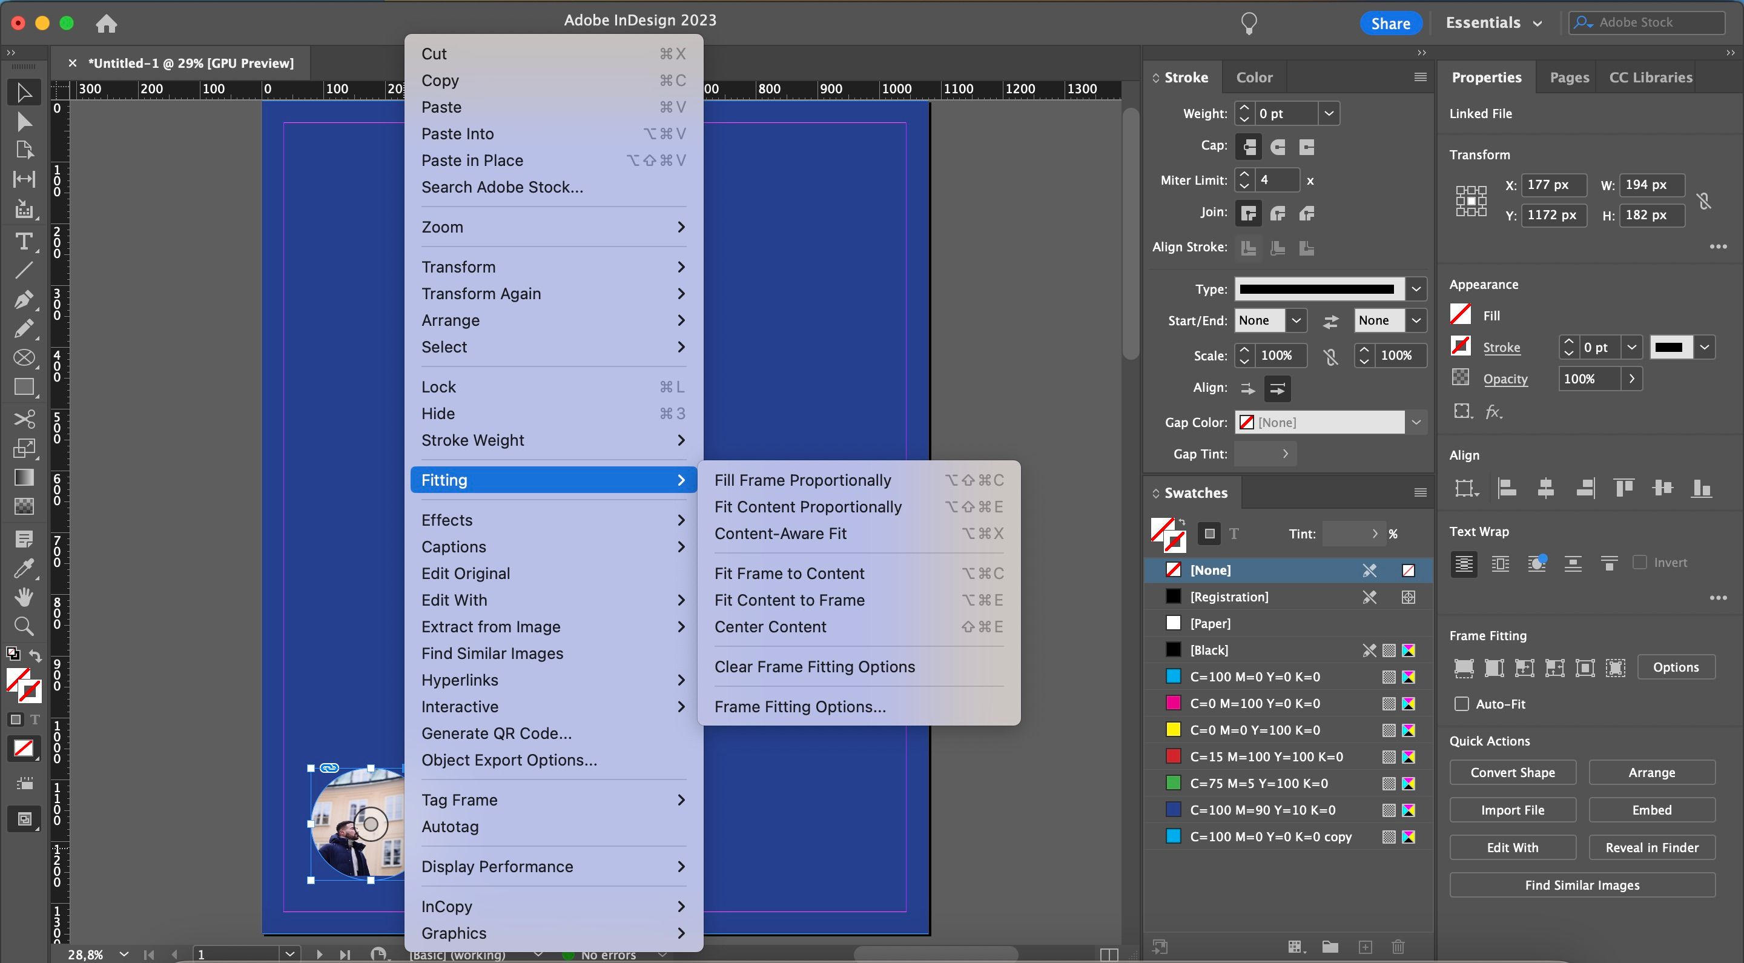This screenshot has height=963, width=1744.
Task: Select the Scissors tool
Action: [x=25, y=419]
